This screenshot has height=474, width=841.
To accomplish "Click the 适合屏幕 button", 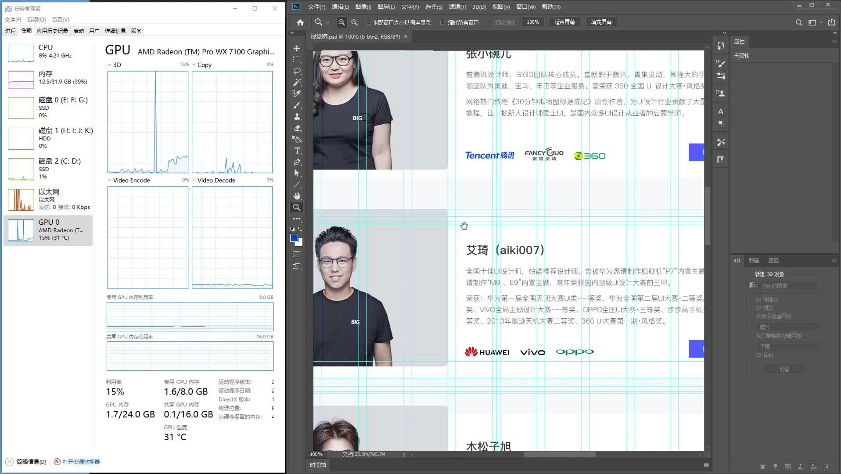I will tap(564, 22).
